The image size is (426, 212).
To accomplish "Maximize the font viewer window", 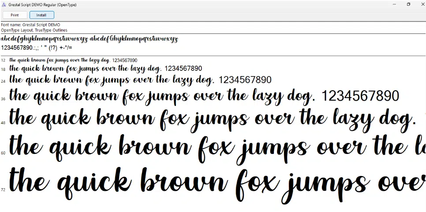I will [408, 4].
